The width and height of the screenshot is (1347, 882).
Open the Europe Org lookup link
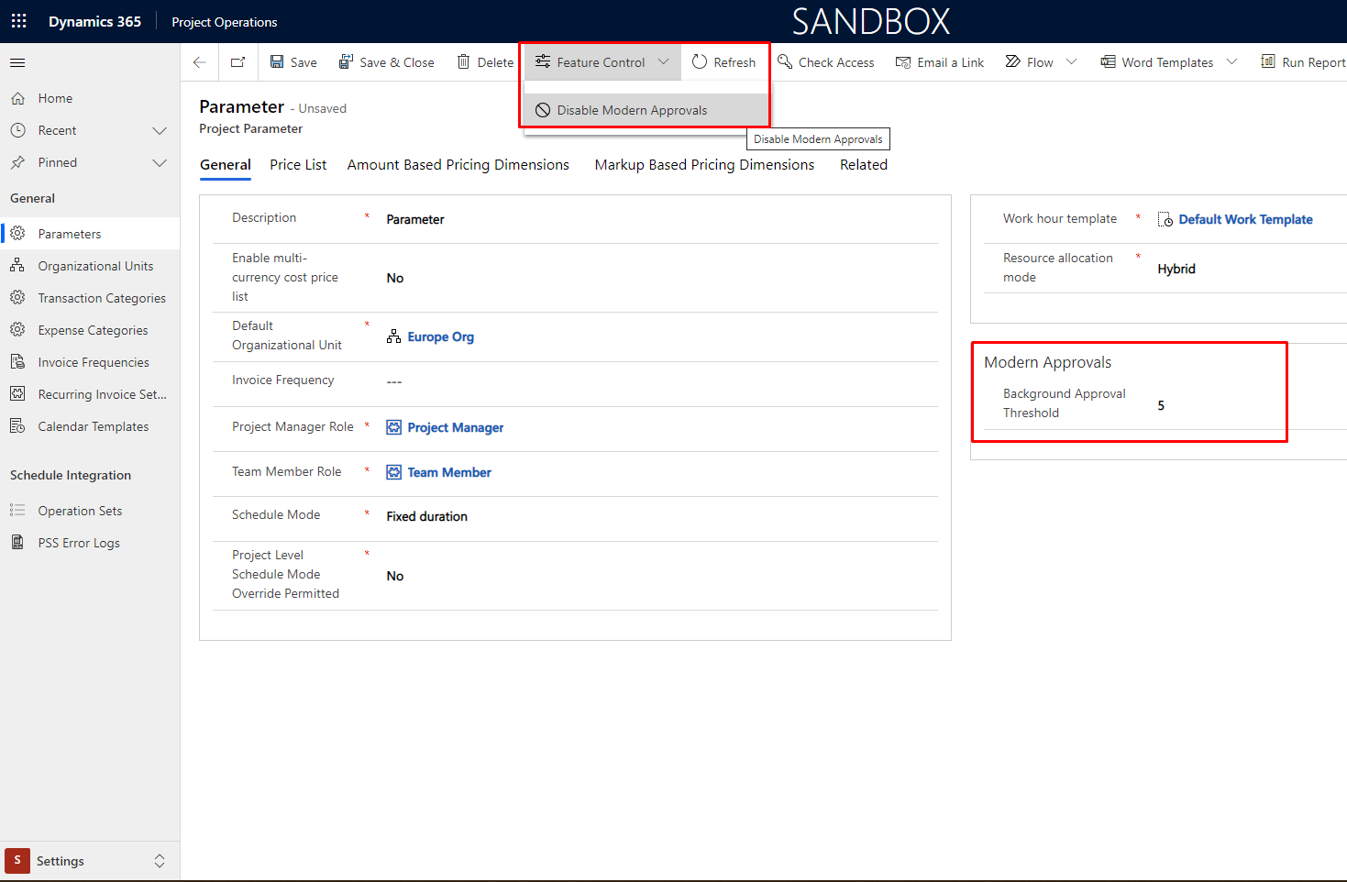(x=441, y=336)
